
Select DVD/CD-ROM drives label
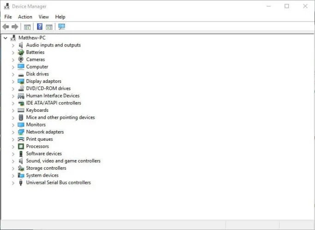[x=48, y=88]
